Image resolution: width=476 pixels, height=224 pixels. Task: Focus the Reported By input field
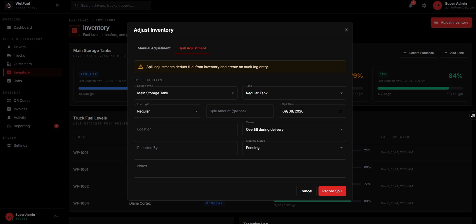point(185,148)
